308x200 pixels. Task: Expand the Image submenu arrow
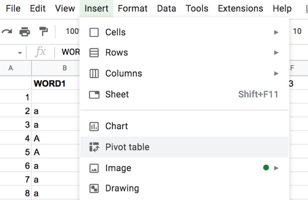276,168
